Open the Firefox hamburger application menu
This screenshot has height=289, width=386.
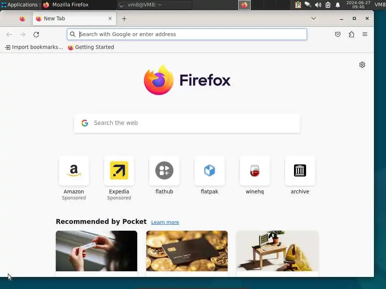pyautogui.click(x=365, y=34)
